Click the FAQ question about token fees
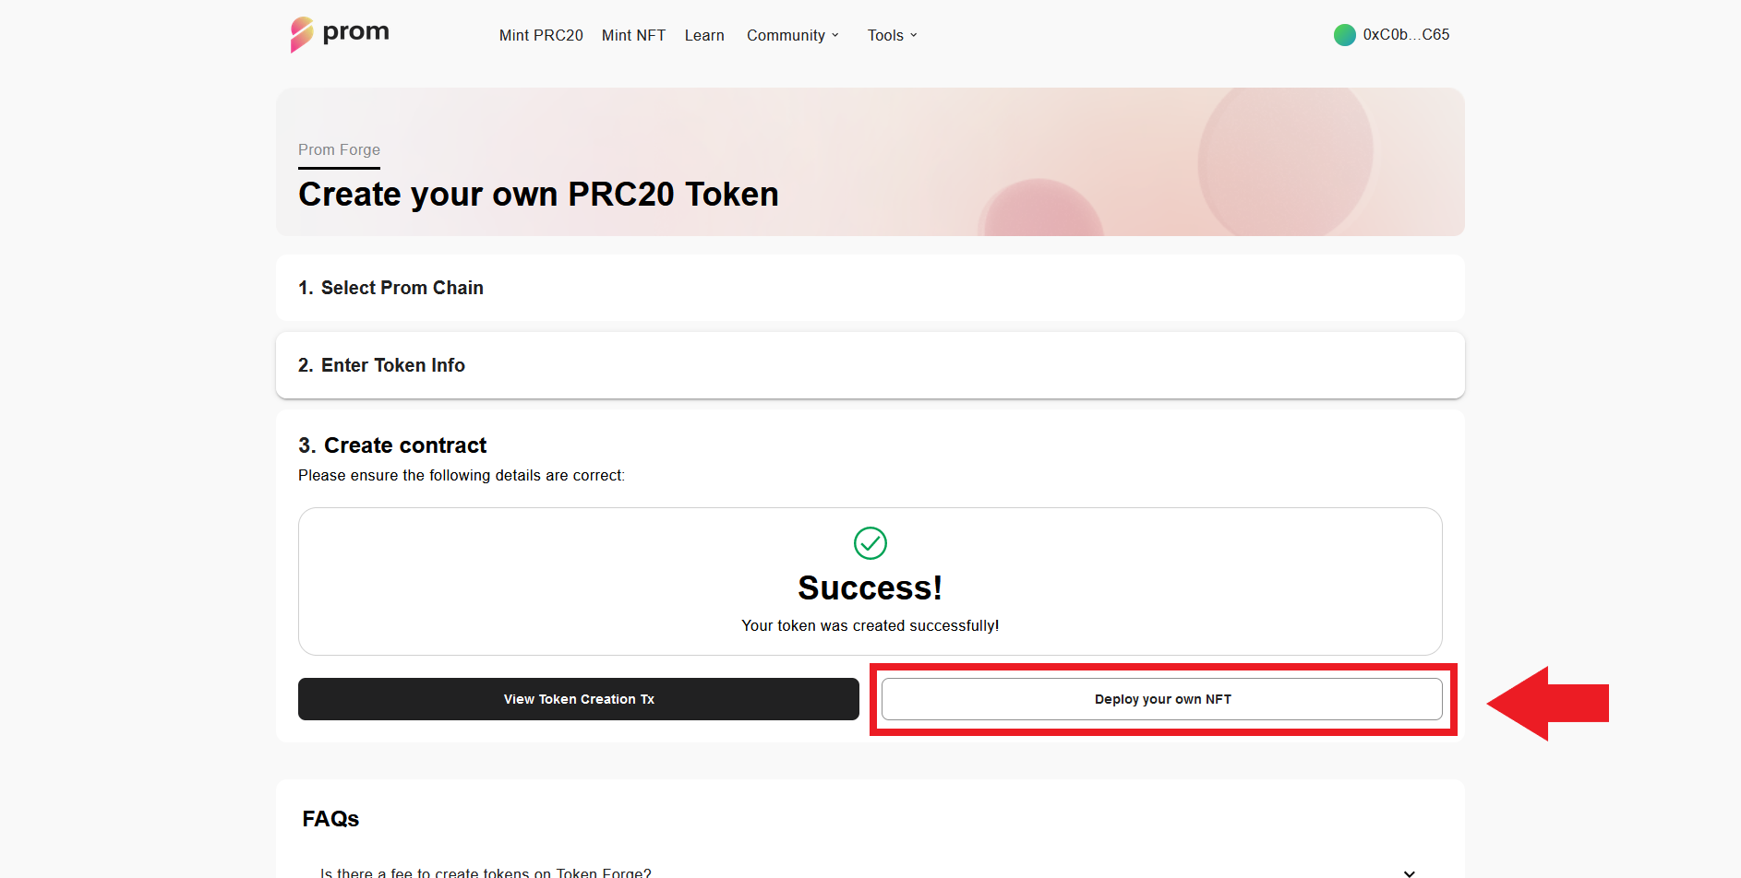This screenshot has width=1741, height=878. tap(486, 872)
